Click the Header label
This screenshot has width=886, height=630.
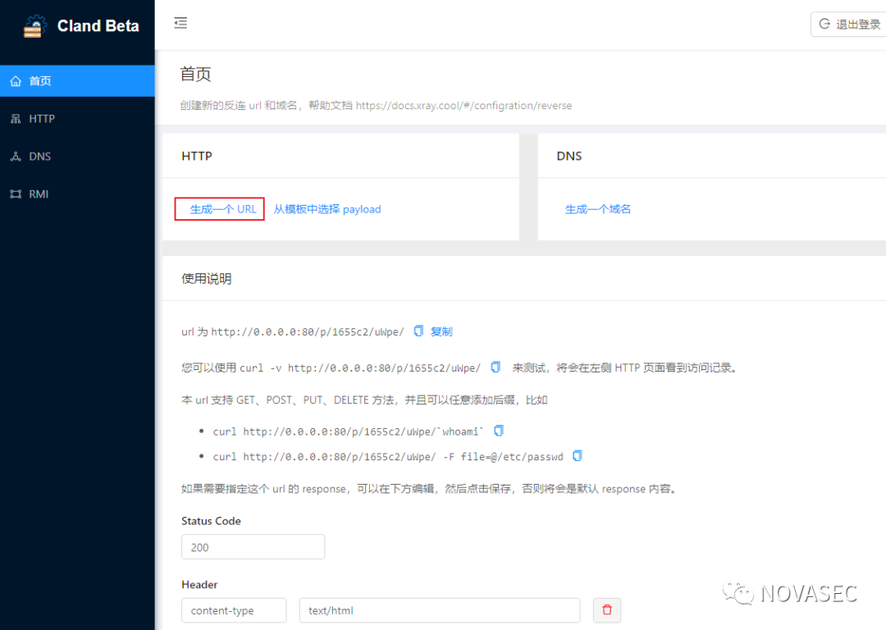point(199,585)
